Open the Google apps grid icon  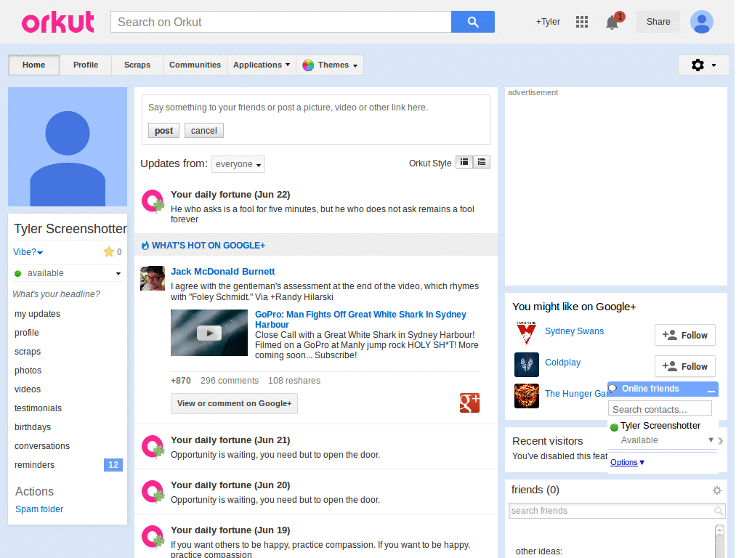pyautogui.click(x=581, y=22)
